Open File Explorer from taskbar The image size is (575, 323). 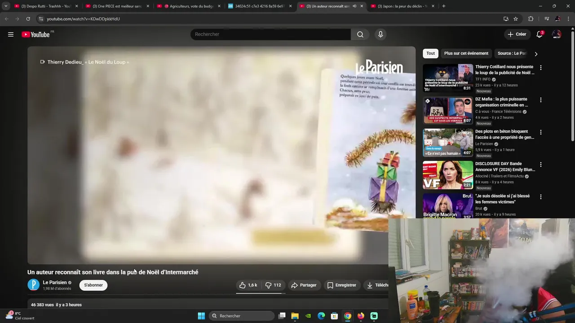[295, 316]
